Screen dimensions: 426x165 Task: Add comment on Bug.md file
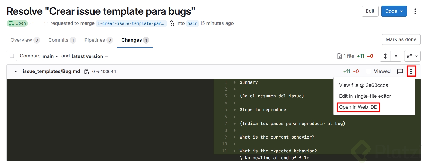coord(400,71)
